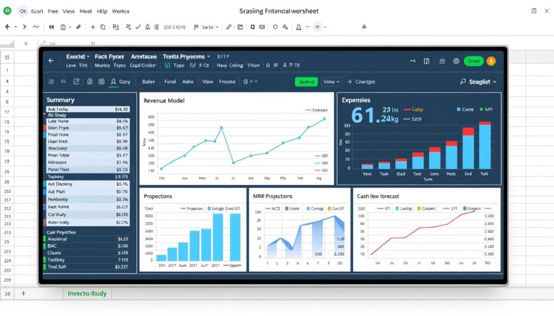This screenshot has width=554, height=316.
Task: Click the user avatar in the dashboard header
Action: click(x=491, y=61)
